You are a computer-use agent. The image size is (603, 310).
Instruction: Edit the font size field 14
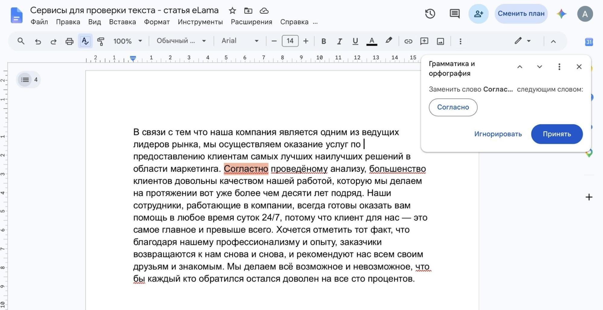290,41
